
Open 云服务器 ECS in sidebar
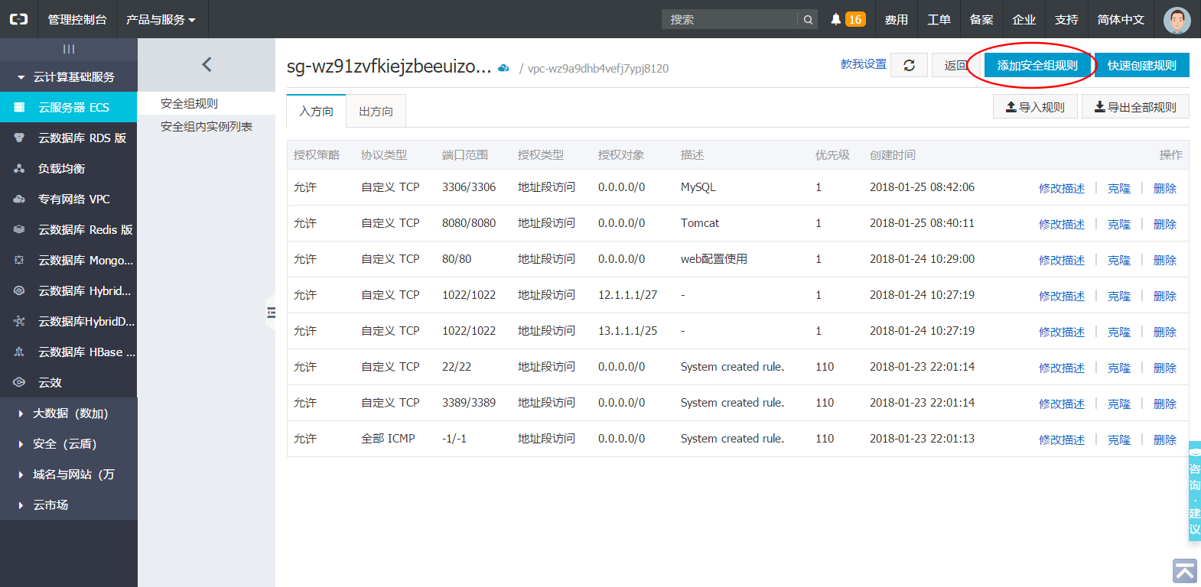[x=69, y=107]
